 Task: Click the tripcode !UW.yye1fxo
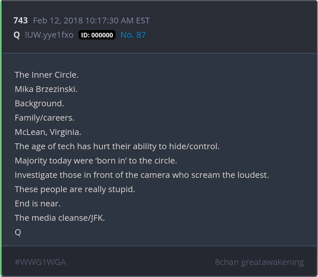tap(49, 35)
